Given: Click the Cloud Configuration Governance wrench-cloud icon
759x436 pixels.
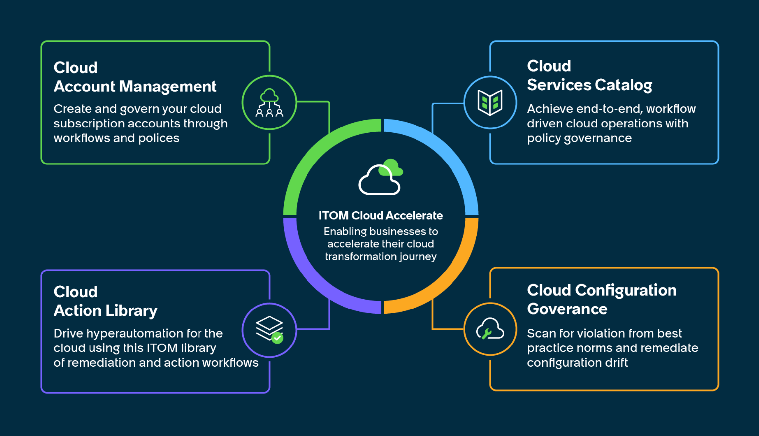Looking at the screenshot, I should click(x=490, y=329).
